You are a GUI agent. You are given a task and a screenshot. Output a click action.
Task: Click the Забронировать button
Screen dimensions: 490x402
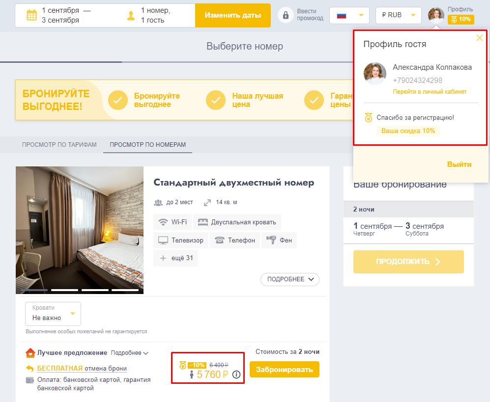[285, 370]
